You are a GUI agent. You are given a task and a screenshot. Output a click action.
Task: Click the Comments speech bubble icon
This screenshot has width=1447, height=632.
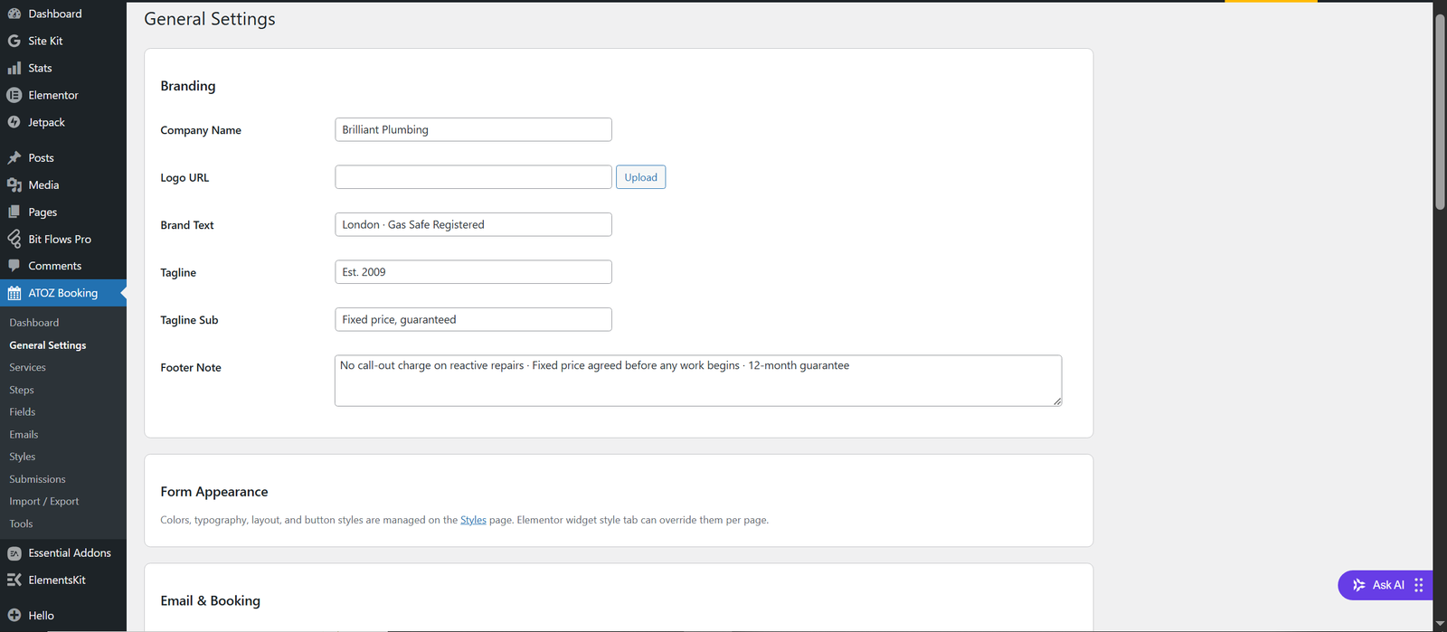14,266
